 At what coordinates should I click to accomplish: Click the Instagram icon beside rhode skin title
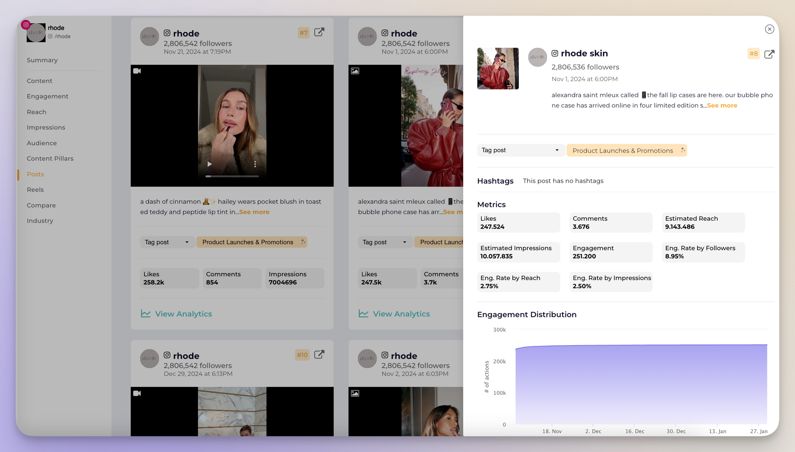click(x=555, y=53)
